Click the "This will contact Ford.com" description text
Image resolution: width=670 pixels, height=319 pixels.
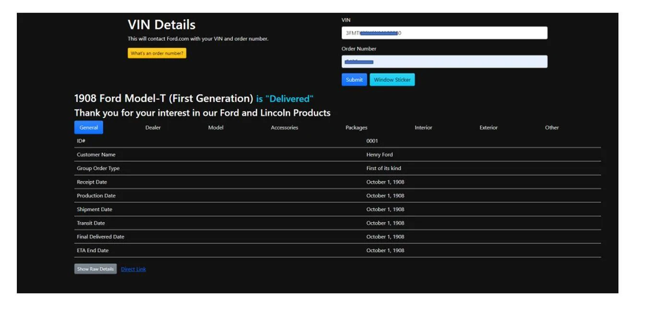(198, 39)
